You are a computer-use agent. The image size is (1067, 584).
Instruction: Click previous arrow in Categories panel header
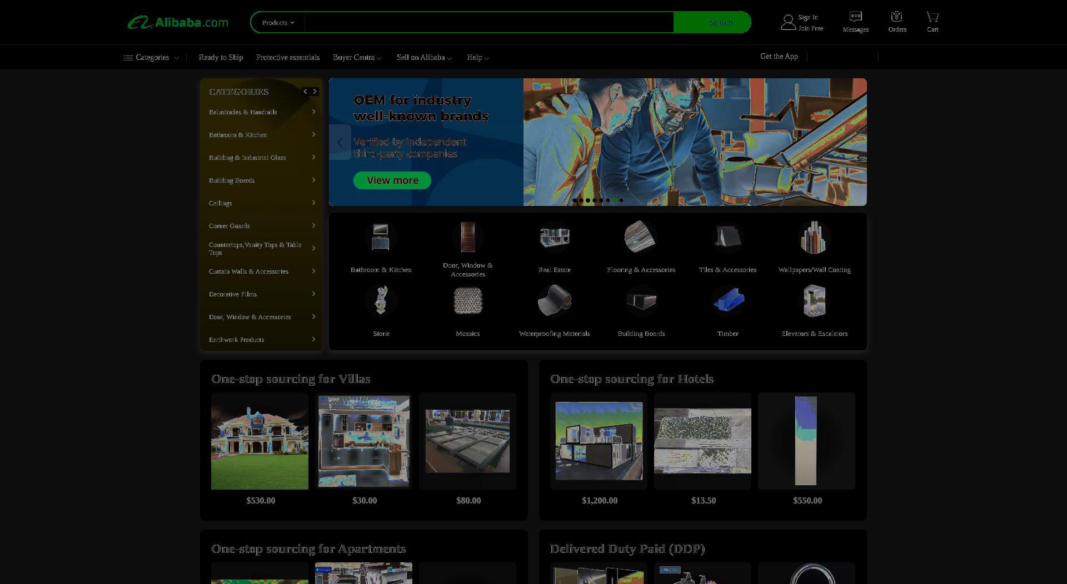pos(305,92)
